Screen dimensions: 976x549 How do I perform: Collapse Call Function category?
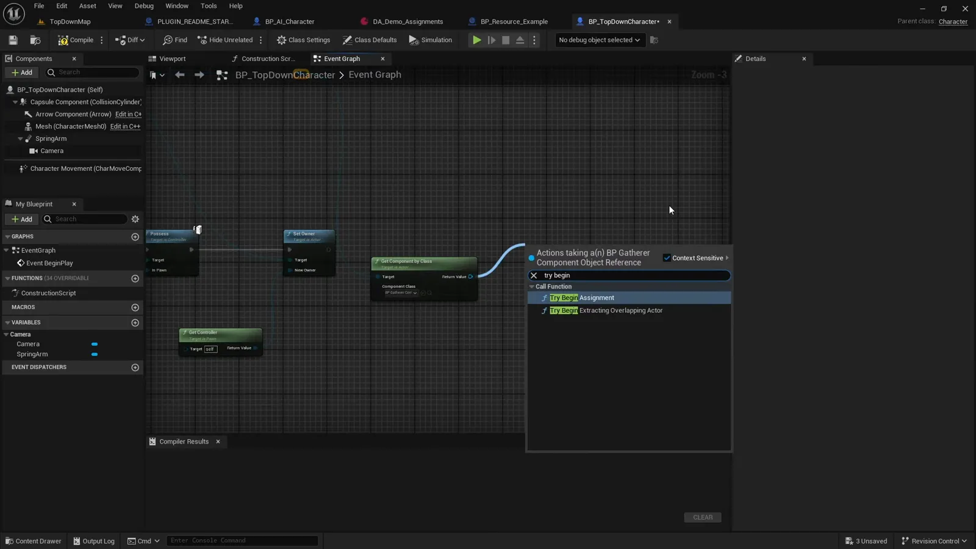point(532,287)
